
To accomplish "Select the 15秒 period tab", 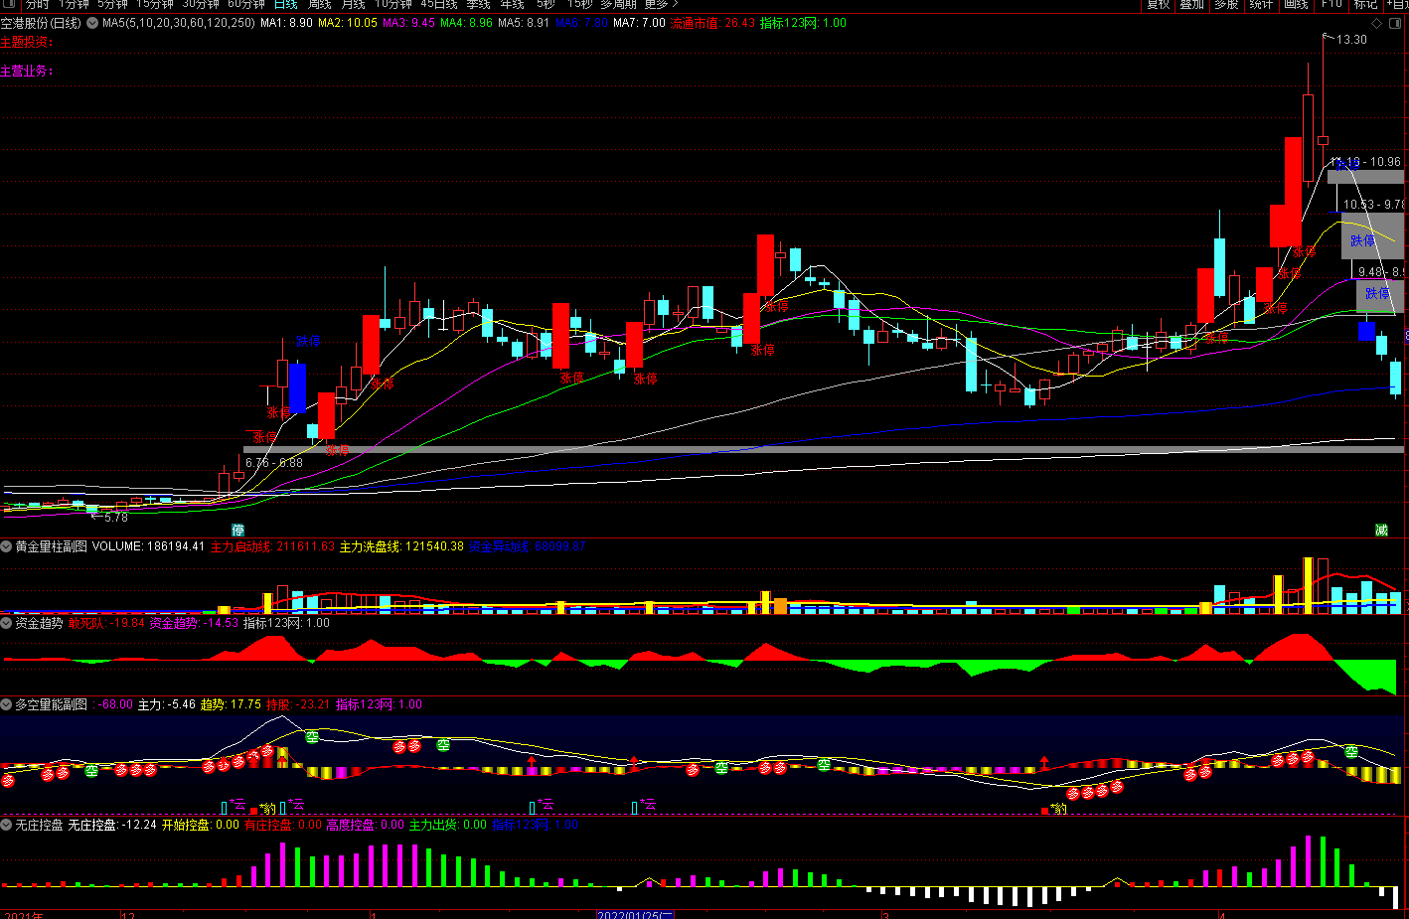I will (579, 5).
